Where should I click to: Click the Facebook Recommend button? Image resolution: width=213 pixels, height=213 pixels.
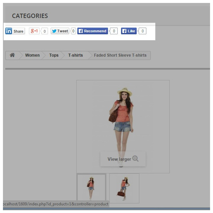click(93, 31)
